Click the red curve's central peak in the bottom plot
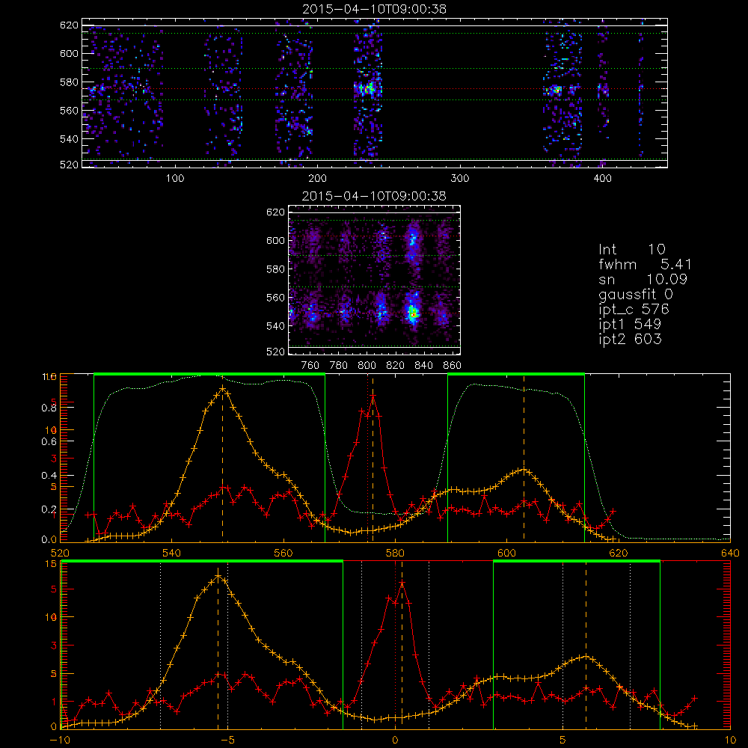This screenshot has width=748, height=748. click(402, 583)
